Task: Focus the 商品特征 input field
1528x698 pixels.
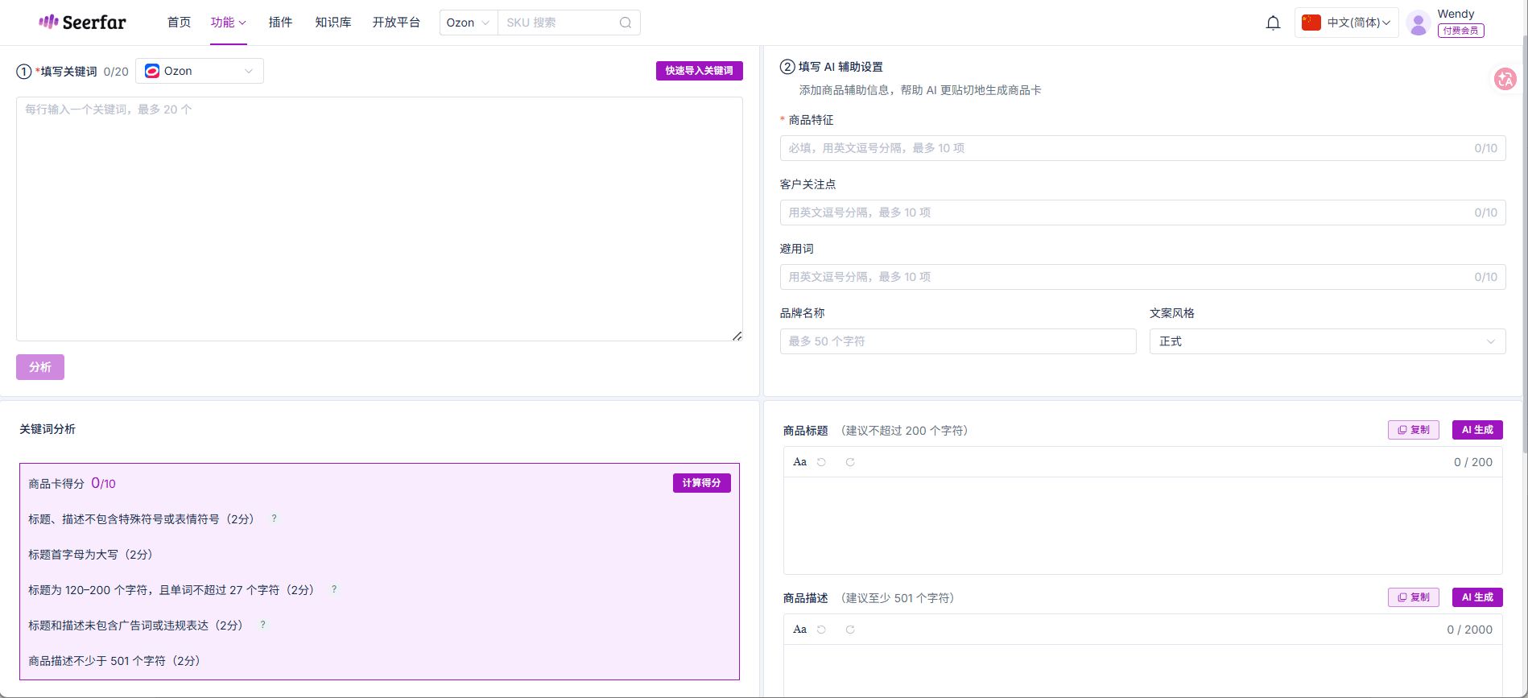Action: [x=1142, y=148]
